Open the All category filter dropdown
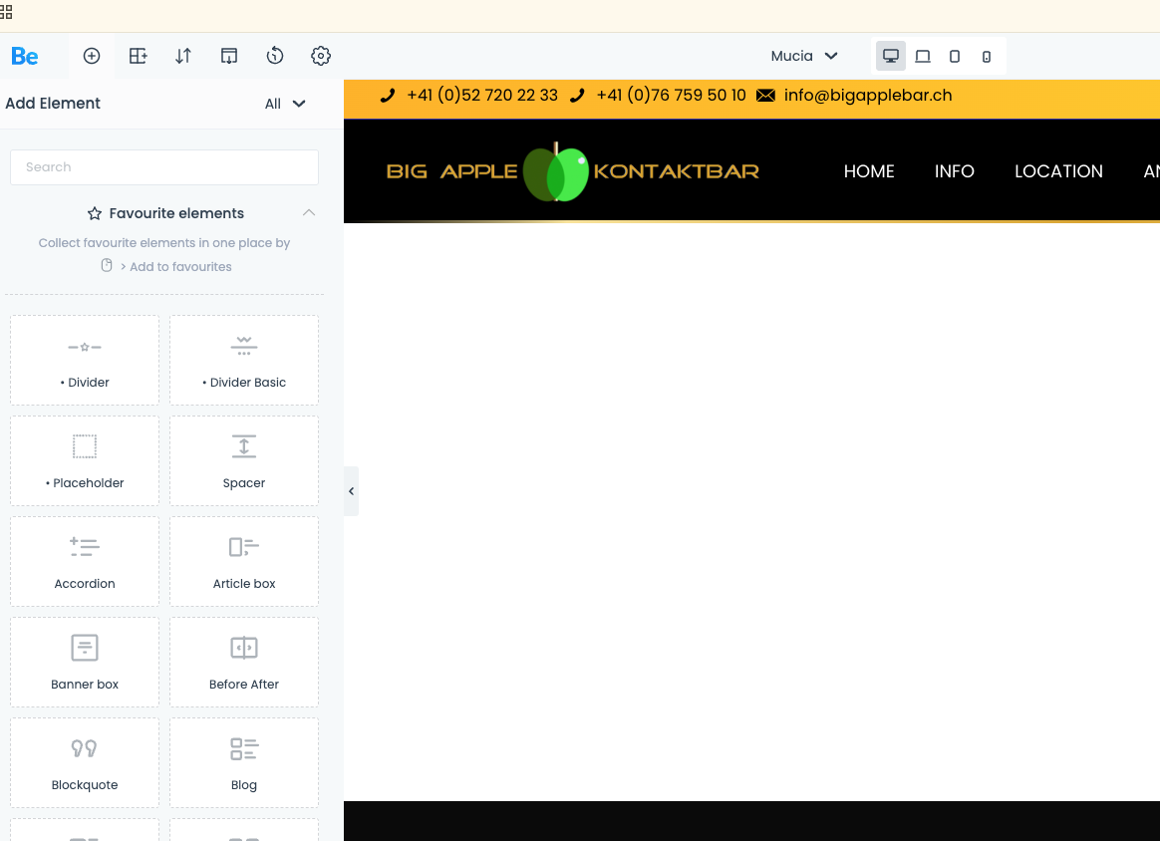The width and height of the screenshot is (1160, 841). [x=285, y=104]
